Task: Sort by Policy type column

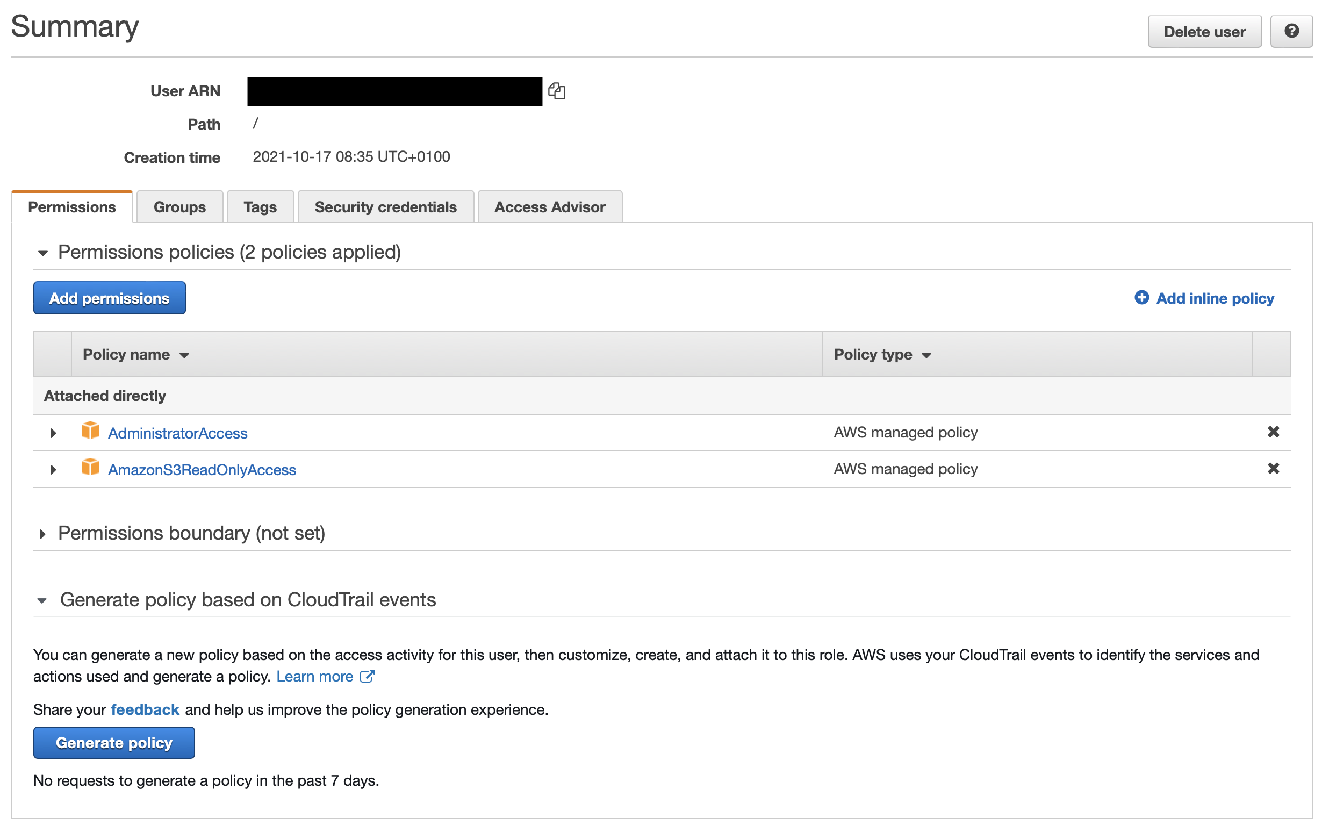Action: [x=882, y=354]
